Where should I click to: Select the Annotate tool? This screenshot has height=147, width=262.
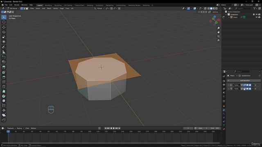[4, 47]
